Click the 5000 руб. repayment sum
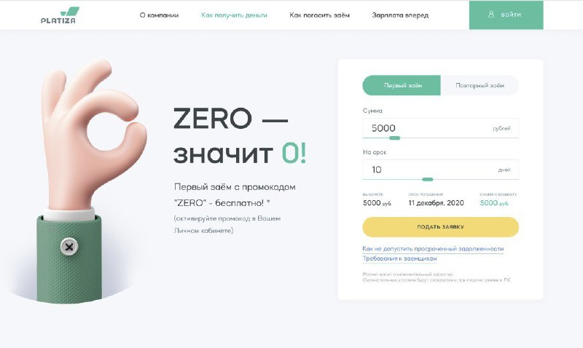Viewport: 583px width, 348px height. pyautogui.click(x=494, y=203)
